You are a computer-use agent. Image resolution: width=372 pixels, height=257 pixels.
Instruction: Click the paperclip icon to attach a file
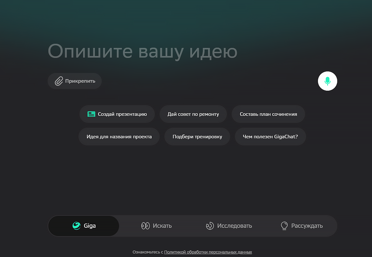[x=59, y=81]
